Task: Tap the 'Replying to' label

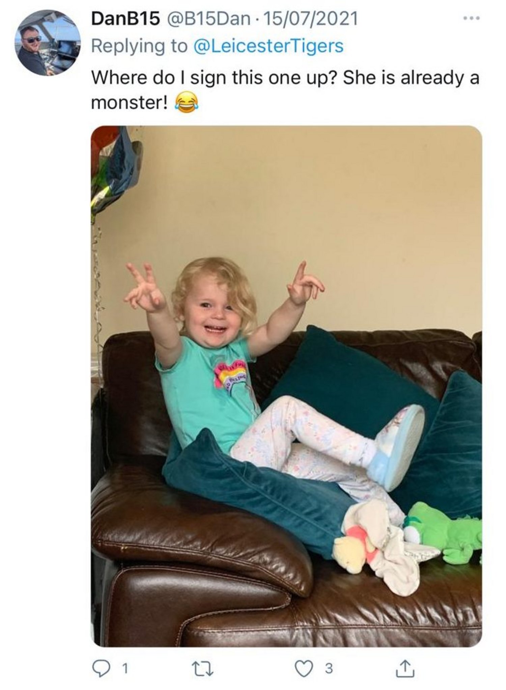Action: pyautogui.click(x=139, y=46)
